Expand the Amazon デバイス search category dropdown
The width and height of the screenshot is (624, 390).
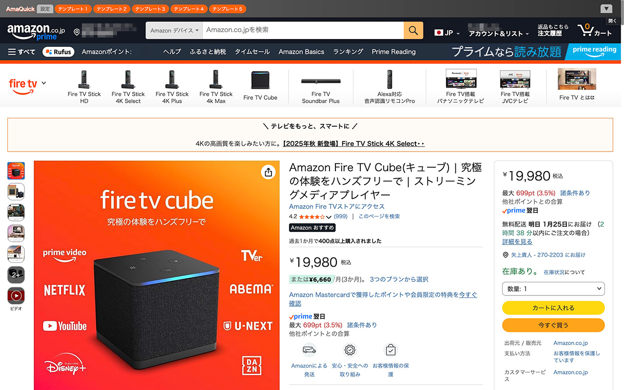(174, 30)
